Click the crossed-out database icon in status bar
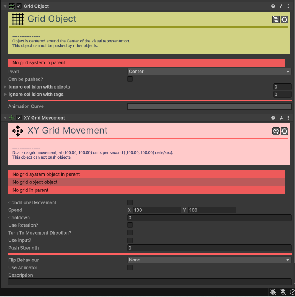This screenshot has height=297, width=295. click(283, 292)
